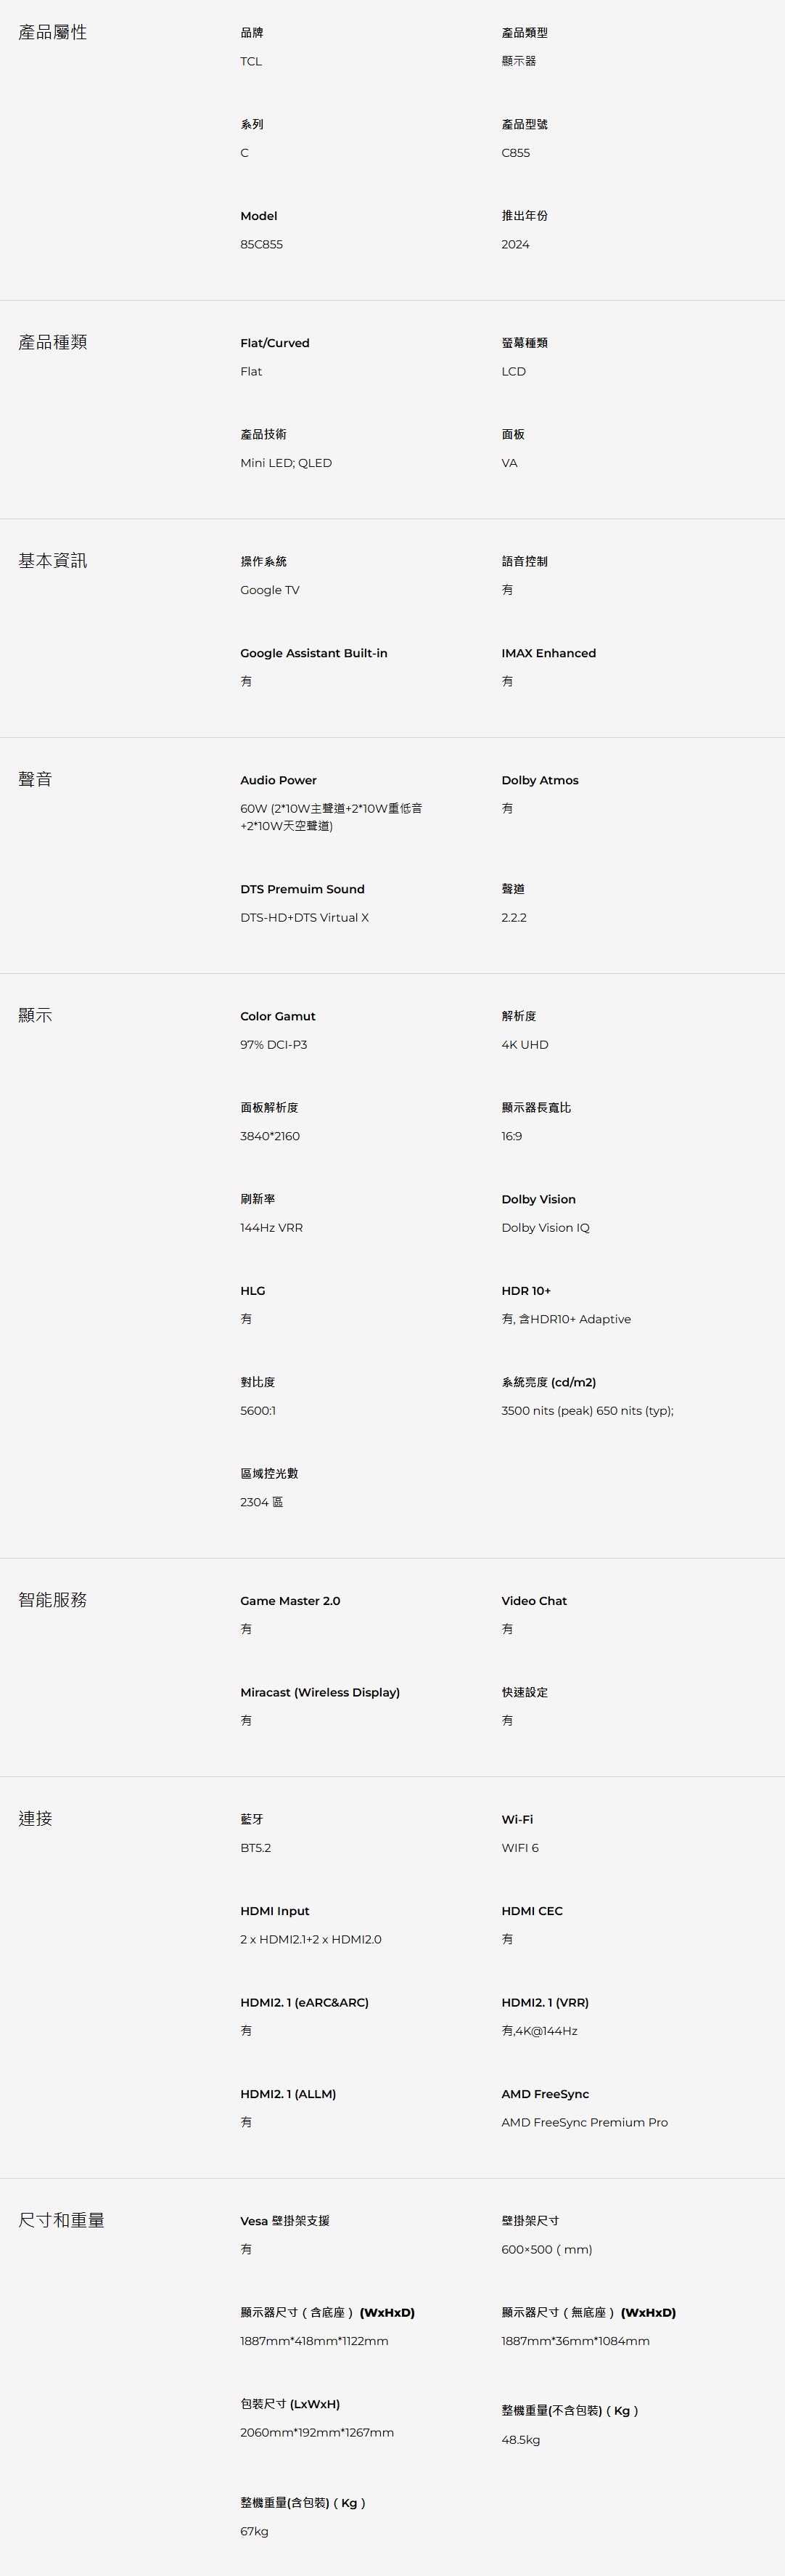Click the IMAX Enhanced label
Image resolution: width=785 pixels, height=2576 pixels.
click(x=548, y=653)
